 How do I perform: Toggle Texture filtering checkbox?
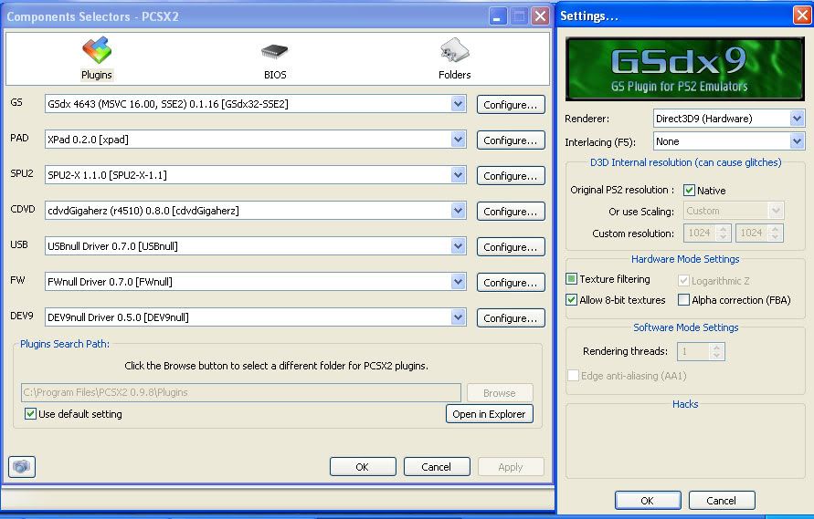pyautogui.click(x=571, y=279)
